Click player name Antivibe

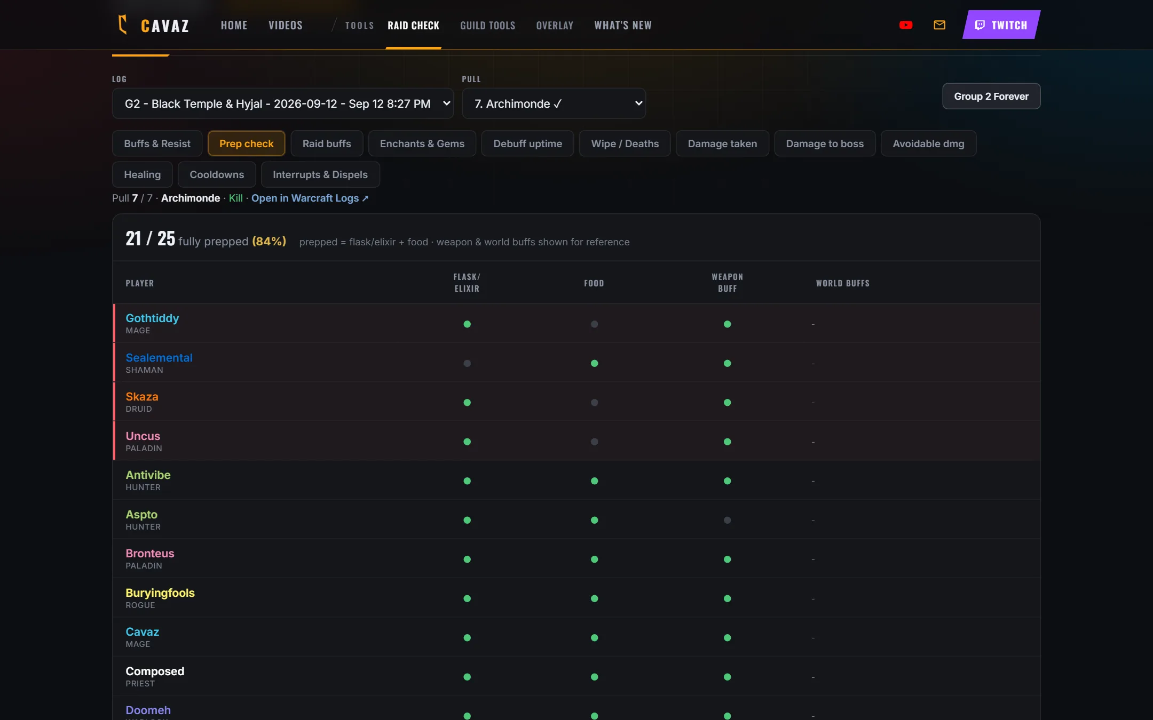[148, 475]
